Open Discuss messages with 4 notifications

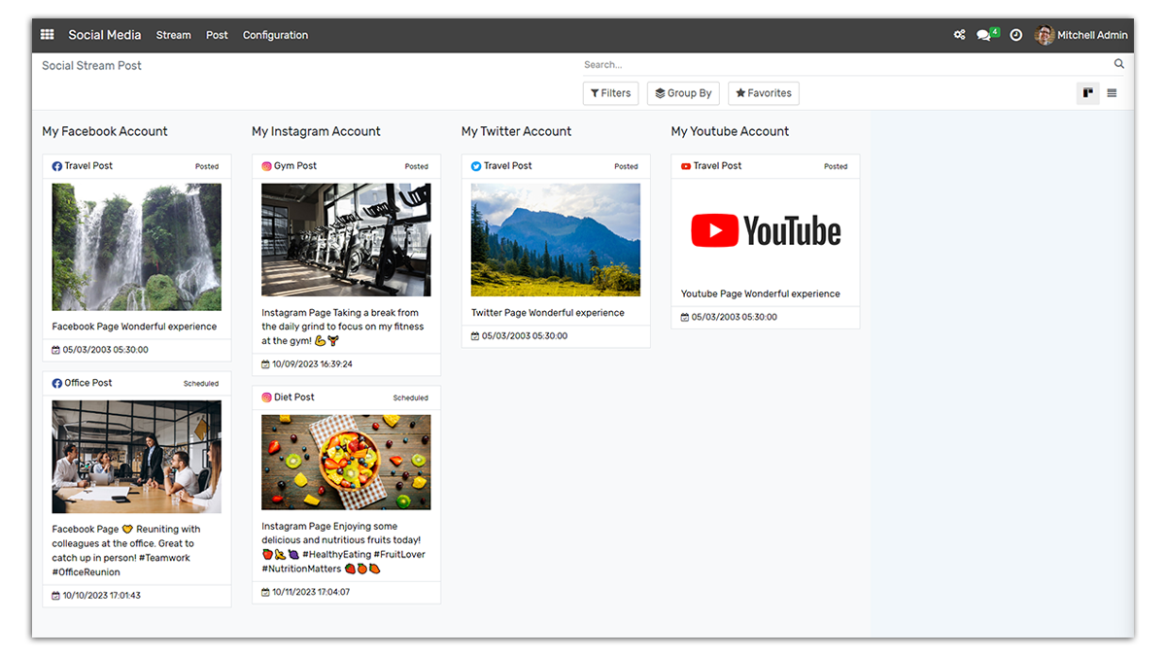pyautogui.click(x=983, y=34)
